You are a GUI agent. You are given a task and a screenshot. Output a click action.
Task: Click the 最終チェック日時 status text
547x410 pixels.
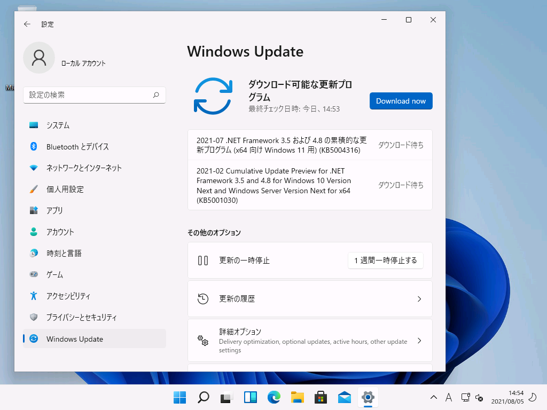[294, 109]
